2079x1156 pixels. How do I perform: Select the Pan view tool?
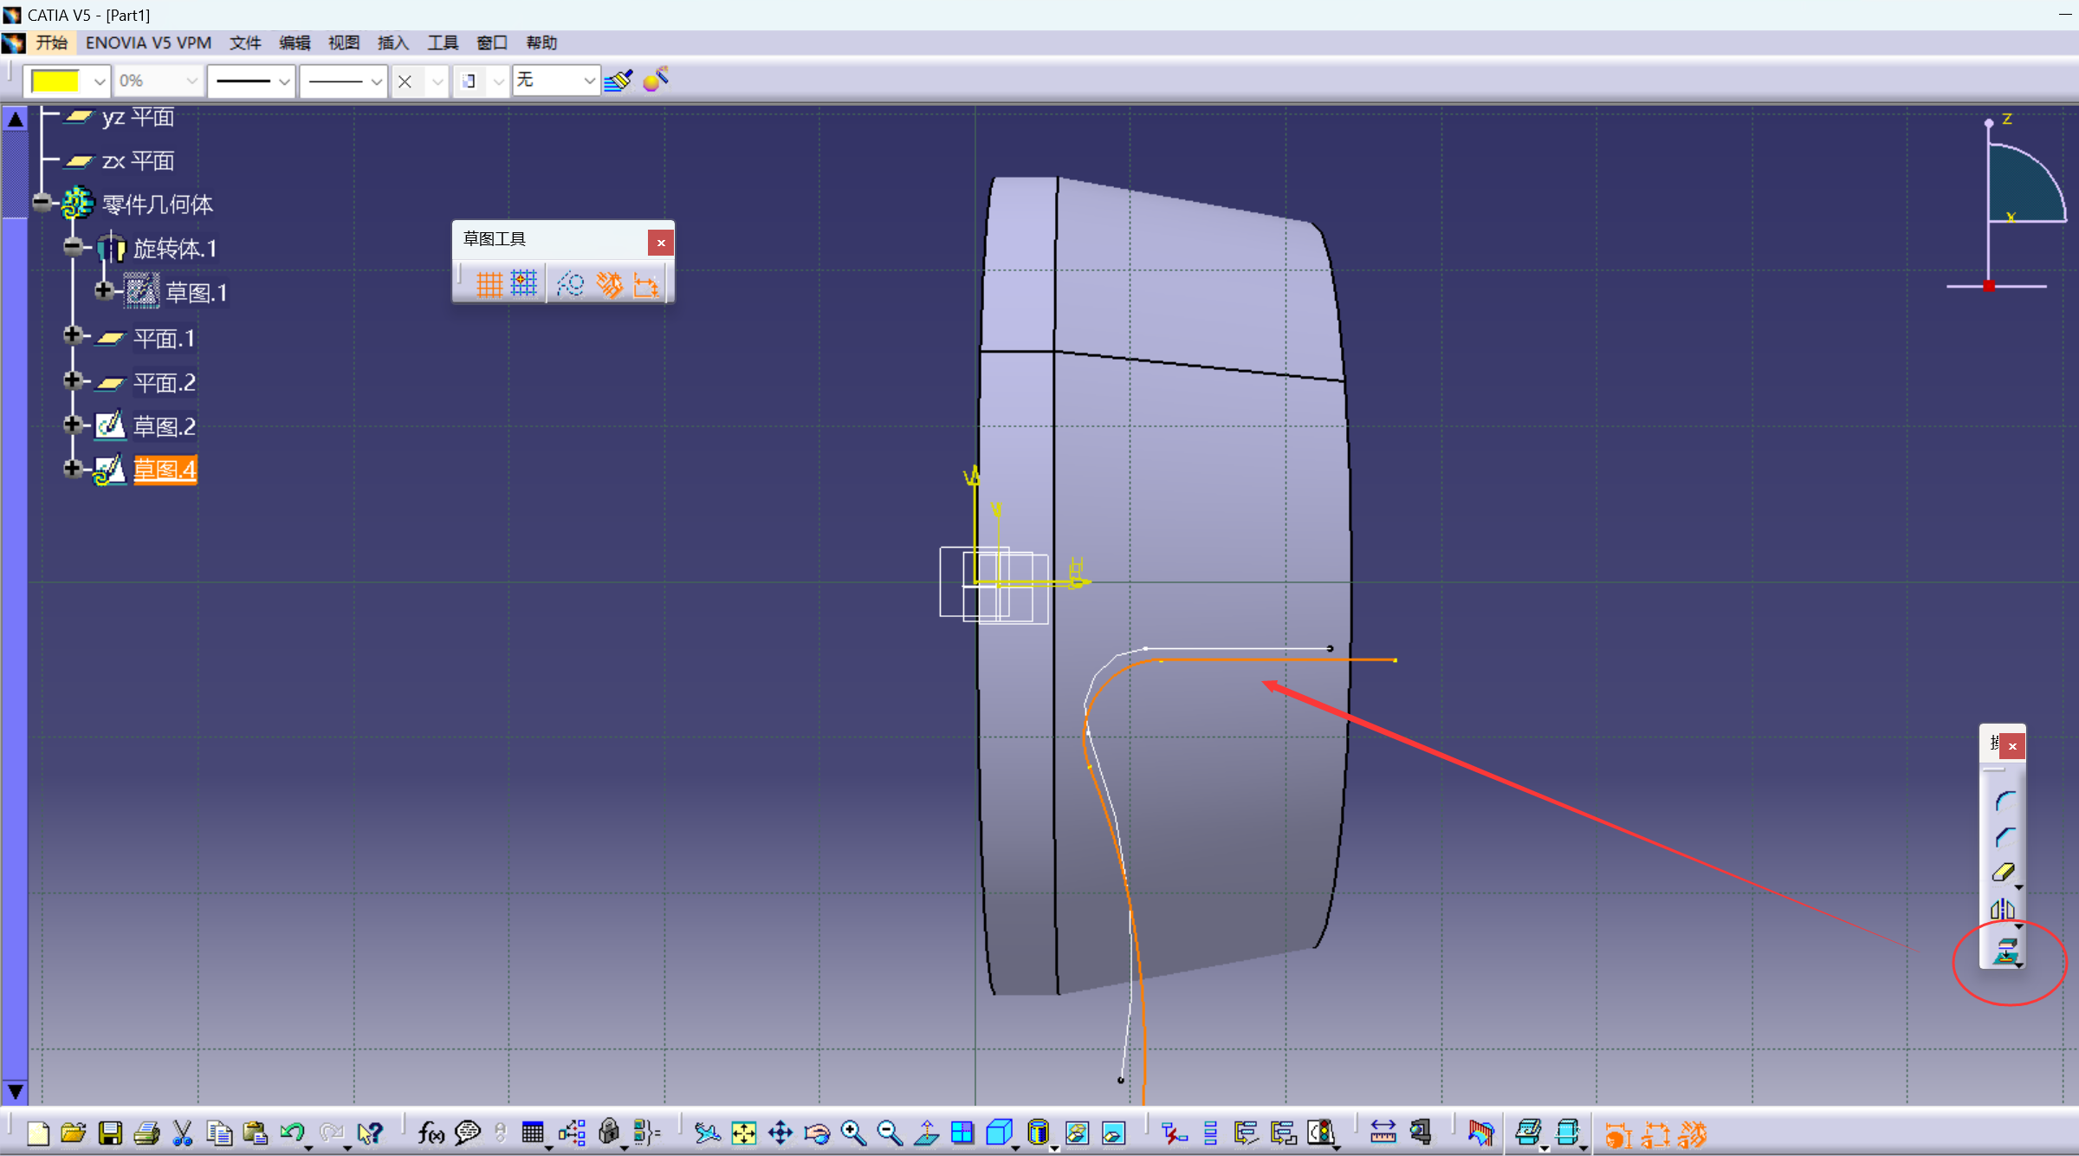tap(780, 1133)
